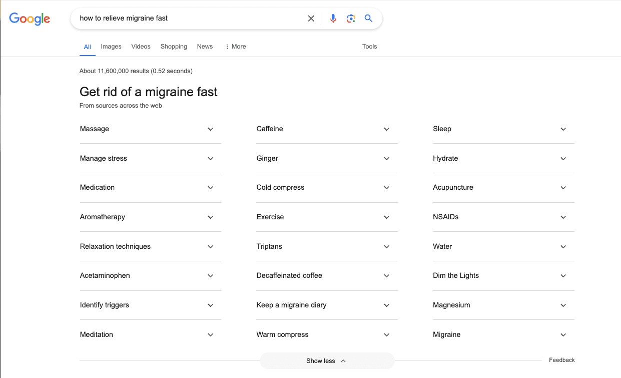Collapse results using Show less

pos(326,360)
